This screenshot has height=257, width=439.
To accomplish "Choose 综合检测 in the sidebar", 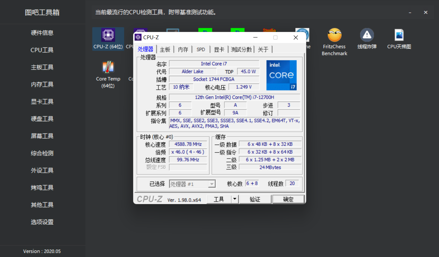I will tap(42, 153).
